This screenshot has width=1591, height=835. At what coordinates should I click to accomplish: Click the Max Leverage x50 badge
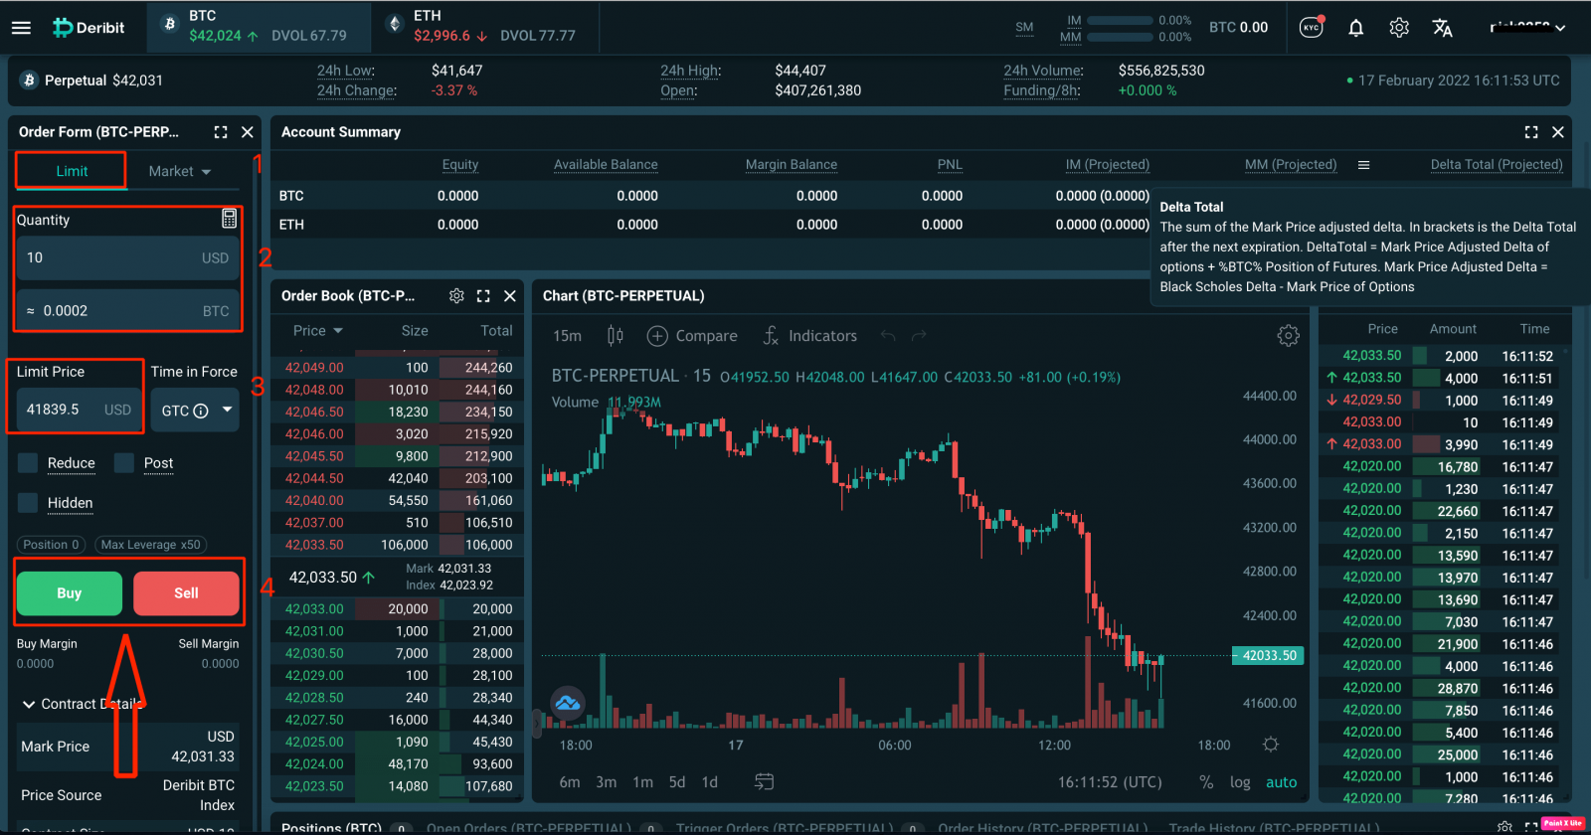click(150, 545)
